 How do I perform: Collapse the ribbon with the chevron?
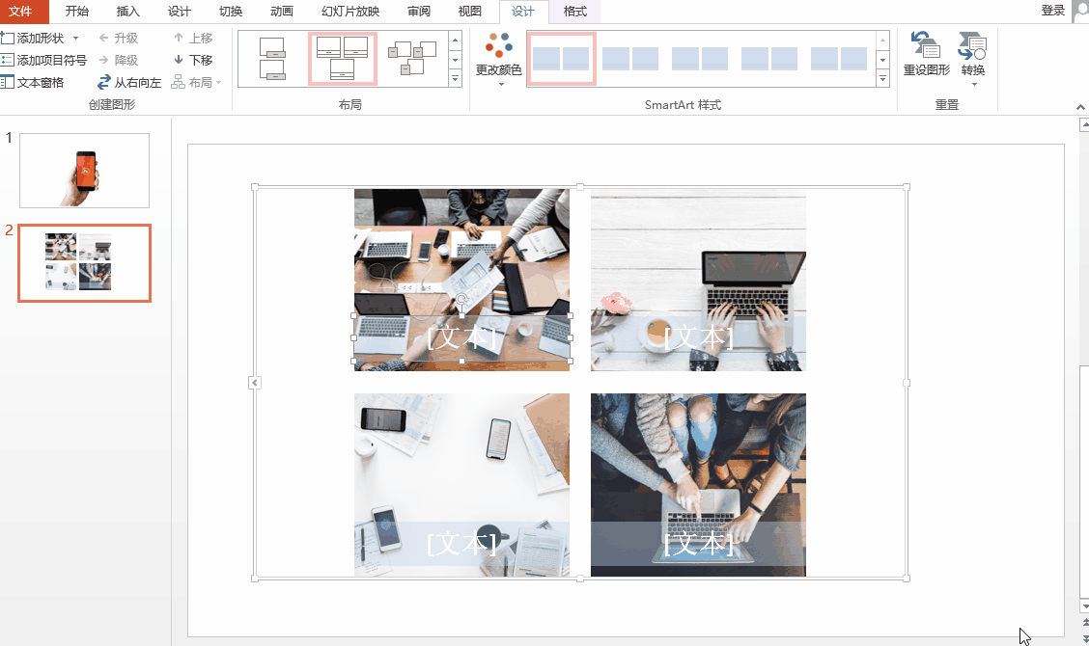pyautogui.click(x=1080, y=107)
